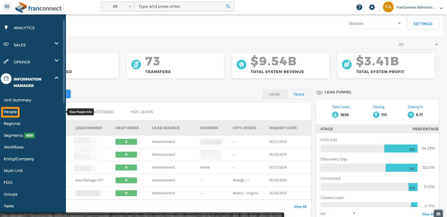Click the 73 Transfers card
Screen dimensions: 447x217
pos(176,66)
